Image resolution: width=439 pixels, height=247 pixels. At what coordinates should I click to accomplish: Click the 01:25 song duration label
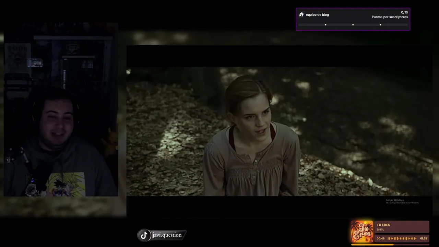coord(424,238)
